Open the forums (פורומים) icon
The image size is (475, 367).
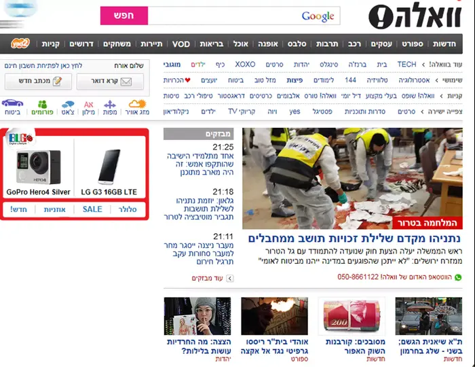coord(42,107)
